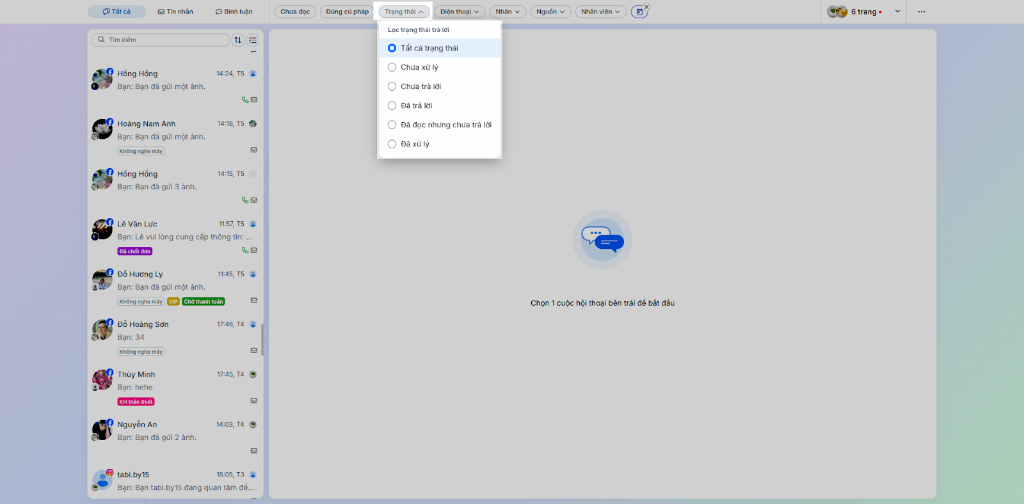Click phone icon on Hồng Hồng 14:15 row
The height and width of the screenshot is (504, 1024).
(x=245, y=200)
